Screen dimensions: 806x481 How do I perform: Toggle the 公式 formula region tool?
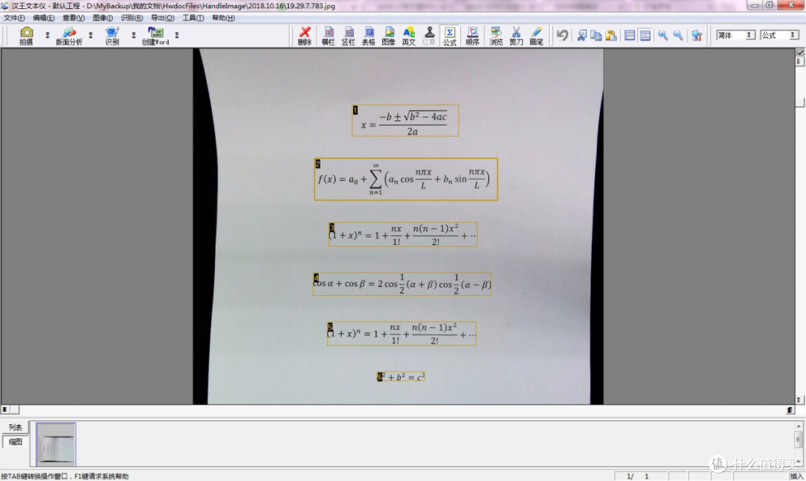click(x=449, y=36)
